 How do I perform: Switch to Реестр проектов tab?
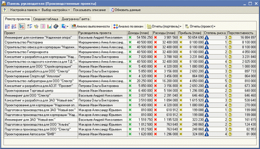(17, 19)
